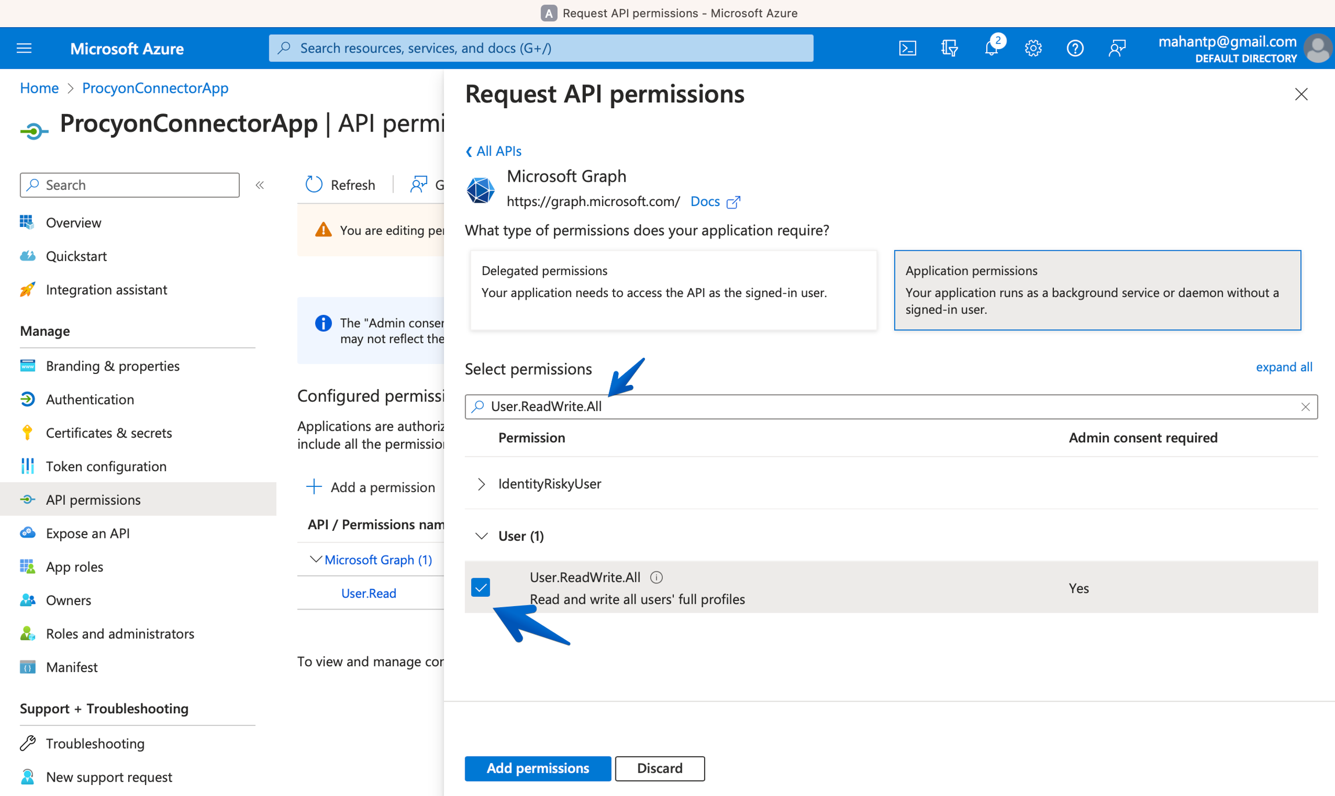Click the Integration assistant rocket icon
The height and width of the screenshot is (796, 1335).
tap(27, 289)
